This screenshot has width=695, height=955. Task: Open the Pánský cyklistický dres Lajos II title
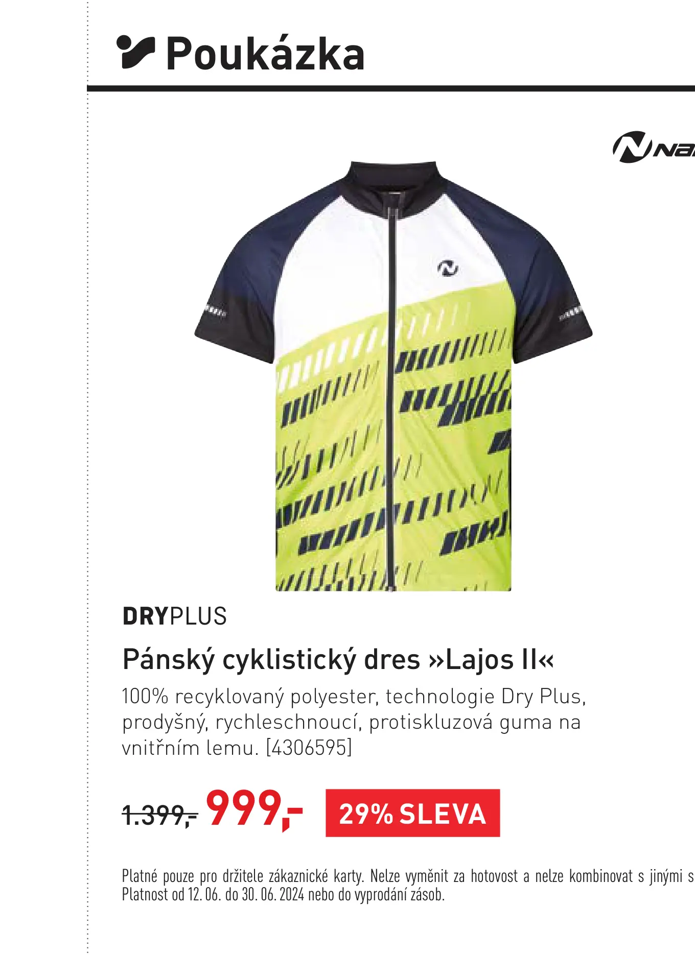pos(338,660)
